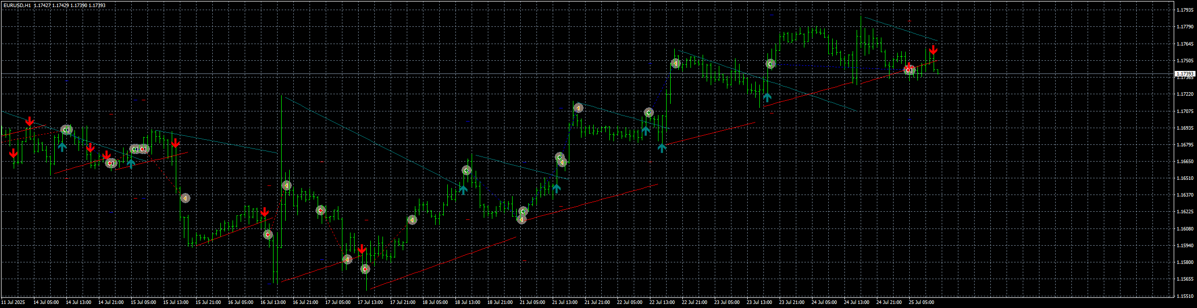Viewport: 1197px width, 308px height.
Task: Click the 1.16510 price scale label
Action: coord(1184,178)
